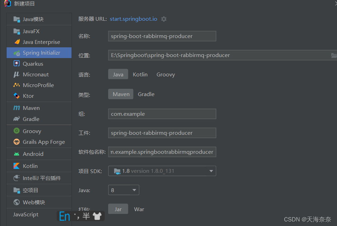
Task: Click the Maven m icon
Action: (17, 108)
